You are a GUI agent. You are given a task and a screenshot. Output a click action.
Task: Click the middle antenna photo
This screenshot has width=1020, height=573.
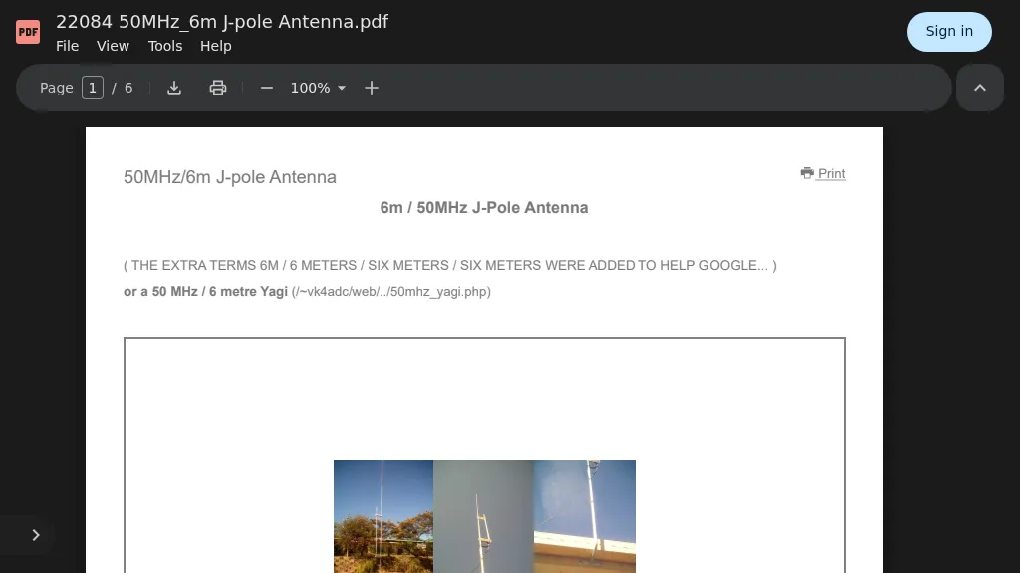tap(484, 516)
